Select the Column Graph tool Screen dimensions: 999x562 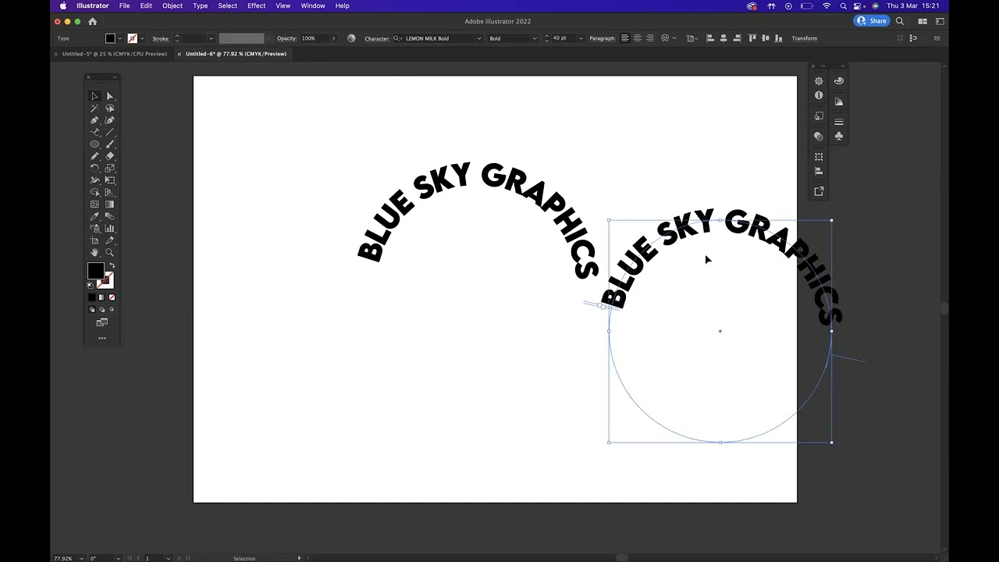click(109, 228)
